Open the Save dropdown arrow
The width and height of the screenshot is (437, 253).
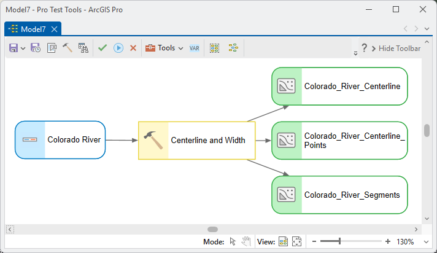[x=23, y=49]
